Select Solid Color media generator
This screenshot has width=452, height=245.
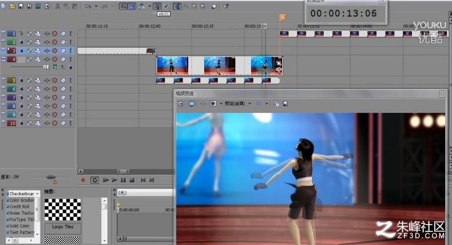coord(19,226)
